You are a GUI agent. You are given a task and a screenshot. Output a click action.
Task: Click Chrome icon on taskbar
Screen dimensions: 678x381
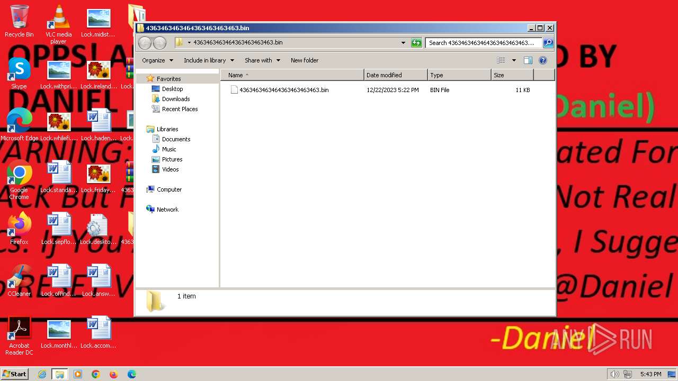click(x=96, y=374)
